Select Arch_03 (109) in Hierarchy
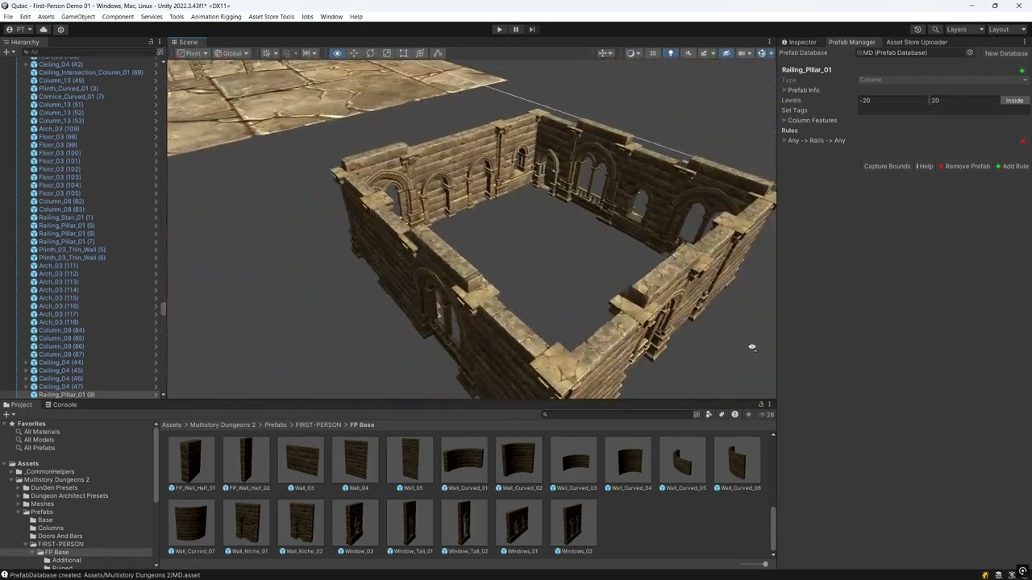This screenshot has height=580, width=1032. pyautogui.click(x=59, y=129)
